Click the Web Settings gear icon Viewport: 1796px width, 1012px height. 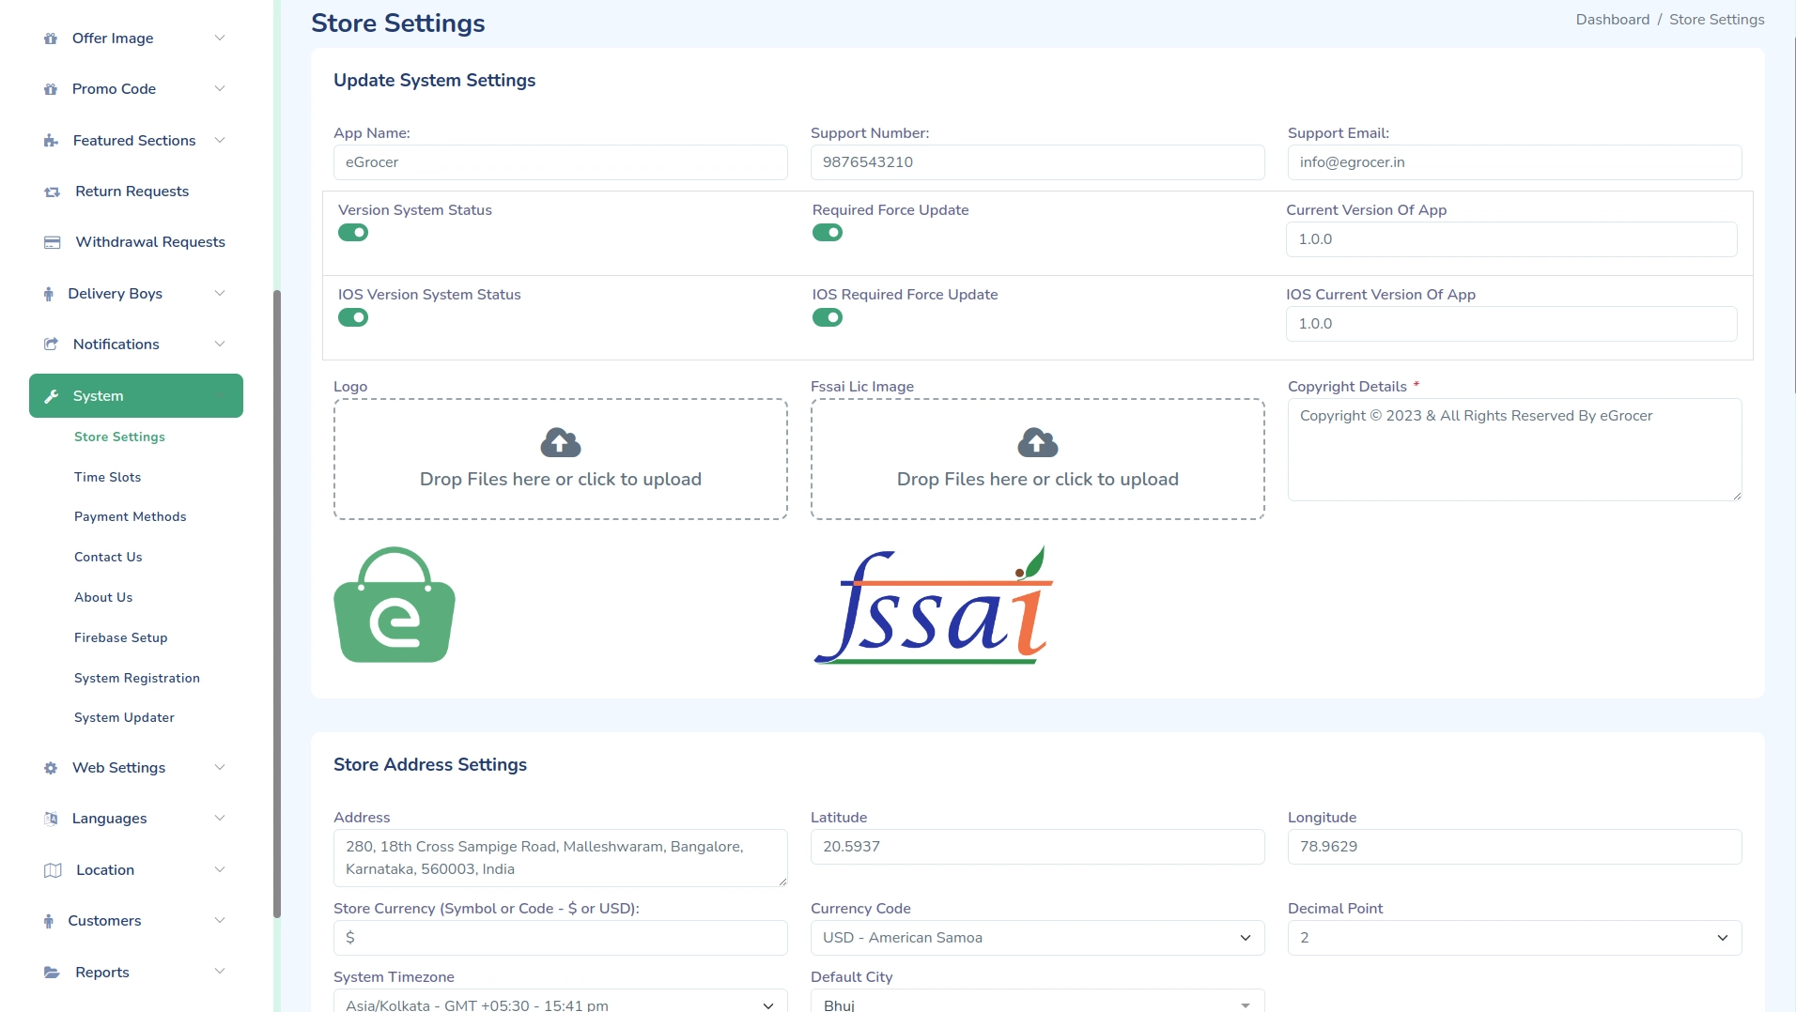click(x=51, y=768)
